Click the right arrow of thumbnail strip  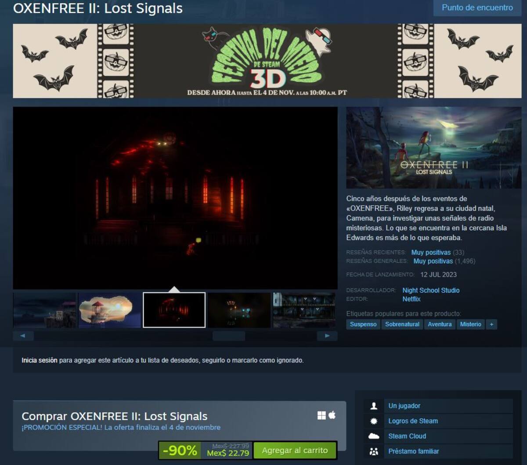pyautogui.click(x=327, y=336)
